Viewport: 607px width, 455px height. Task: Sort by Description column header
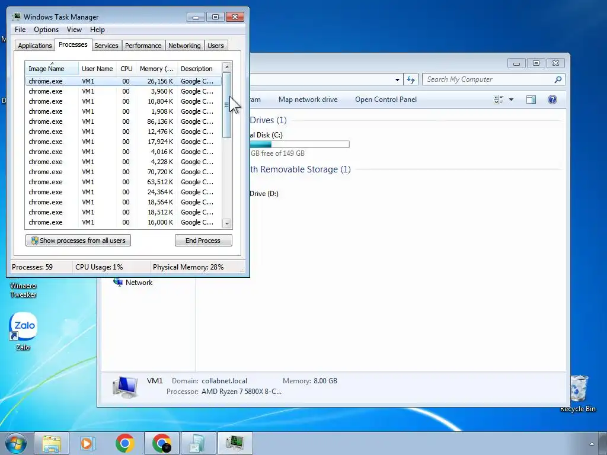pyautogui.click(x=199, y=69)
